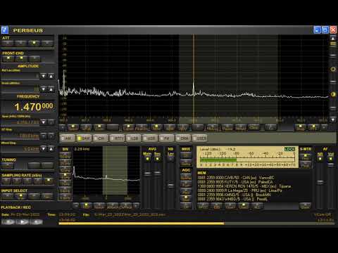The width and height of the screenshot is (338, 253).
Task: Click the lit Input Select button
Action: 20,196
